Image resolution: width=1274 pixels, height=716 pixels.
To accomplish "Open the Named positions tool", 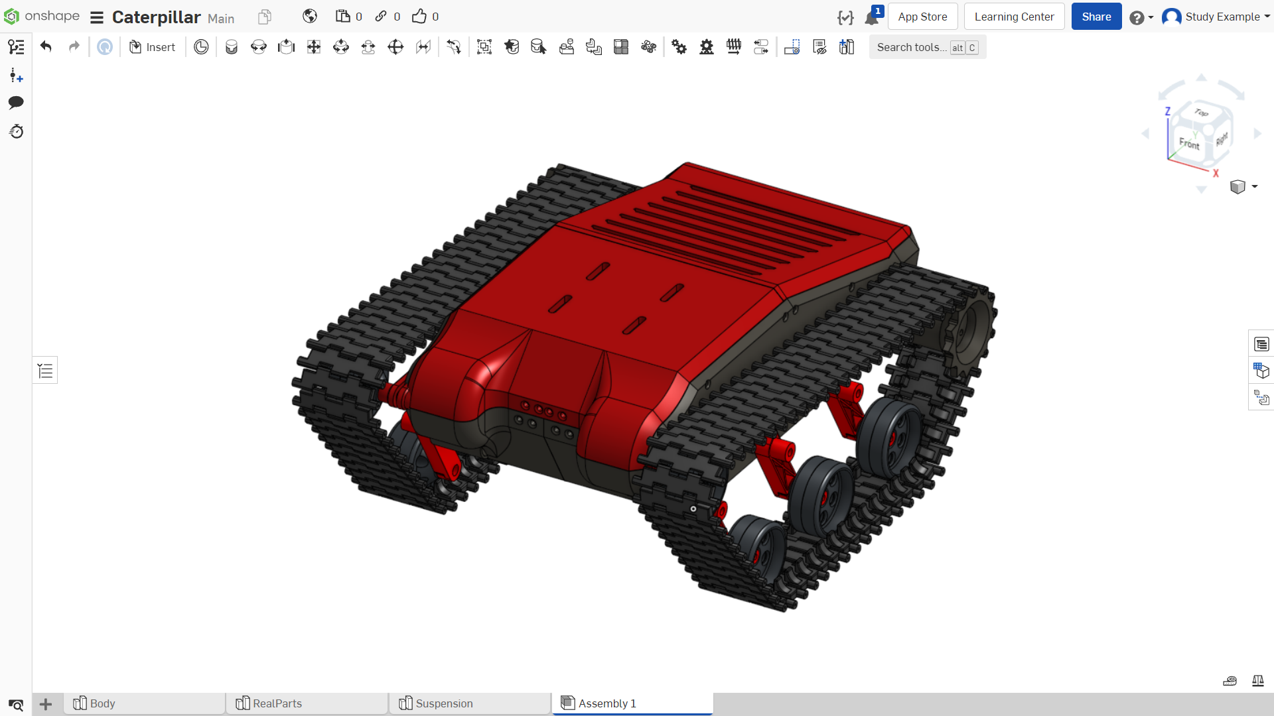I will pyautogui.click(x=792, y=47).
